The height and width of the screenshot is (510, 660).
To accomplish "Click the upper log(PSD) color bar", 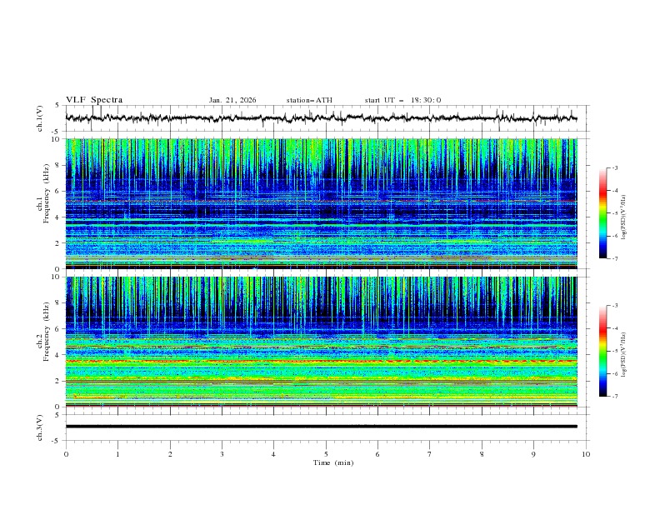I will [603, 213].
